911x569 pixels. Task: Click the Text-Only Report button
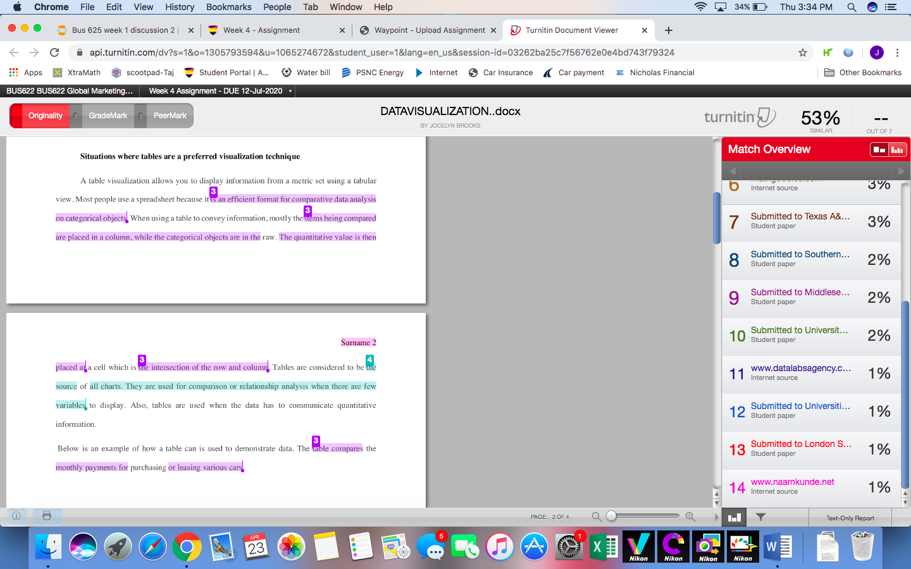coord(850,518)
